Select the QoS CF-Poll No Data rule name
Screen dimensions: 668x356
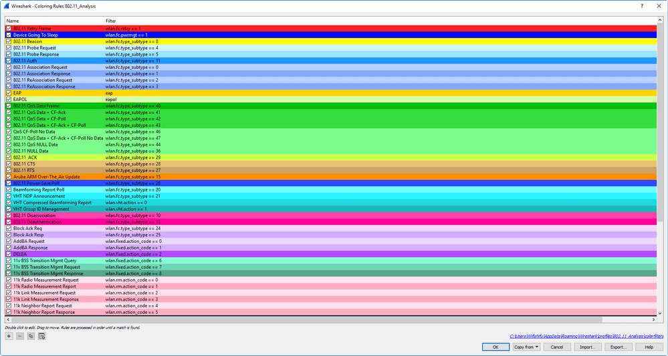coord(34,132)
